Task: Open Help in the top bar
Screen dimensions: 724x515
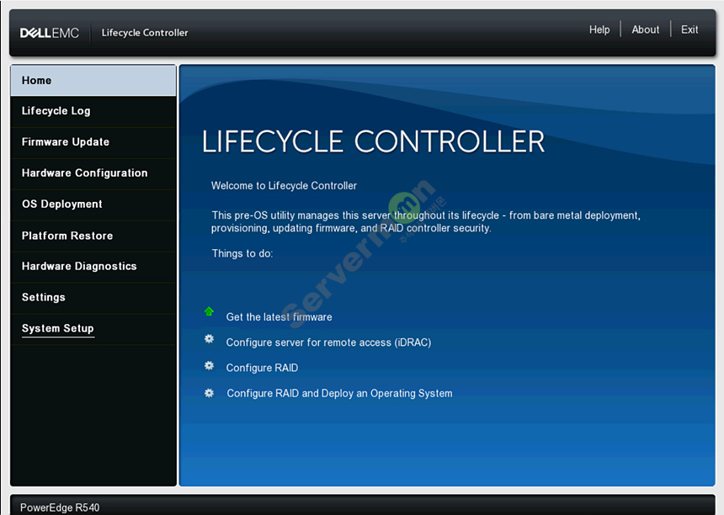Action: pos(599,29)
